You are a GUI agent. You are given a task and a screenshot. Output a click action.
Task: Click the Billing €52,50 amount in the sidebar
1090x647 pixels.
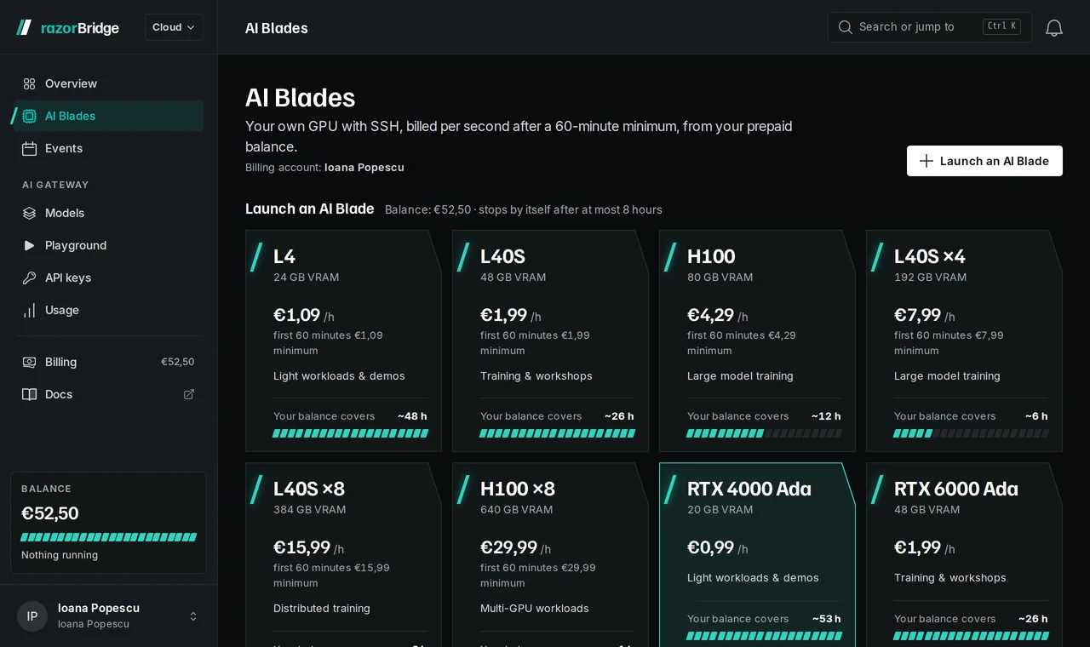(x=178, y=362)
